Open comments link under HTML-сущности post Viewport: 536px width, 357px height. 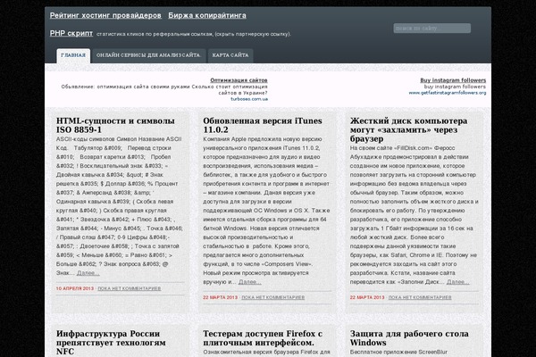point(130,288)
